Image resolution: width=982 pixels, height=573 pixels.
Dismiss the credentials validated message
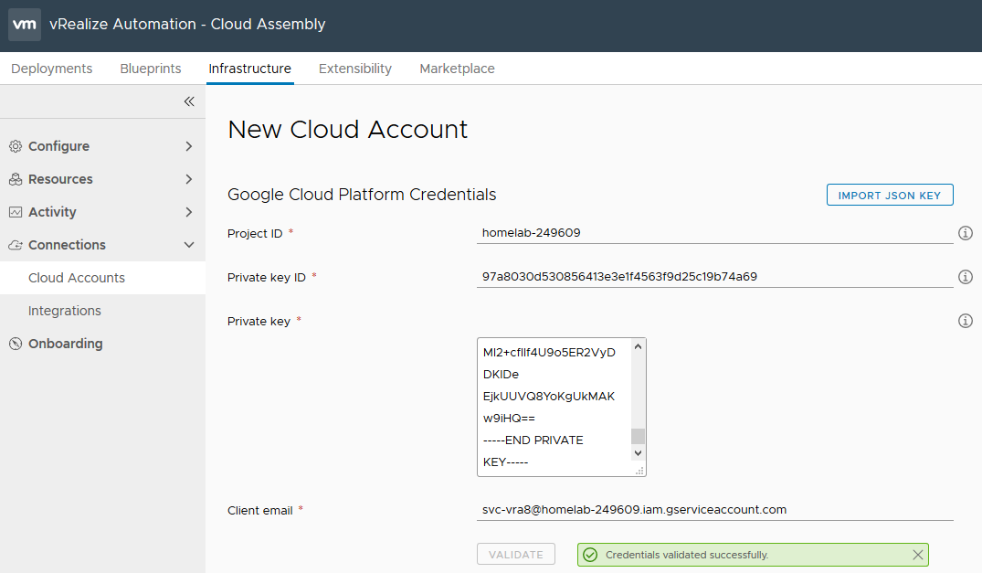917,555
